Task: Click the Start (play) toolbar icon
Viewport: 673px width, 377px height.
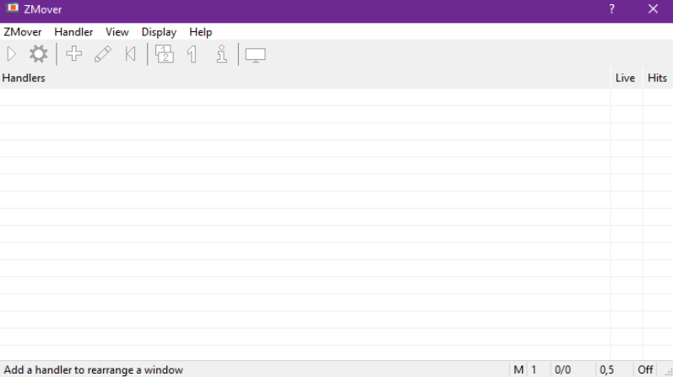Action: [12, 54]
